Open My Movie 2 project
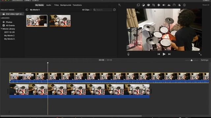Viewport: 211px width, 118px height. pyautogui.click(x=9, y=35)
